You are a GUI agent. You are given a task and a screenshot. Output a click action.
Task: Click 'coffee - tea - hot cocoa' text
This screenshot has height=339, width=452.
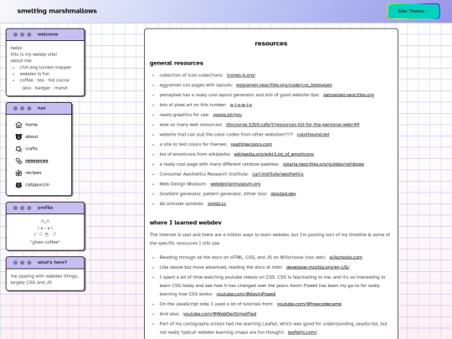coord(44,80)
